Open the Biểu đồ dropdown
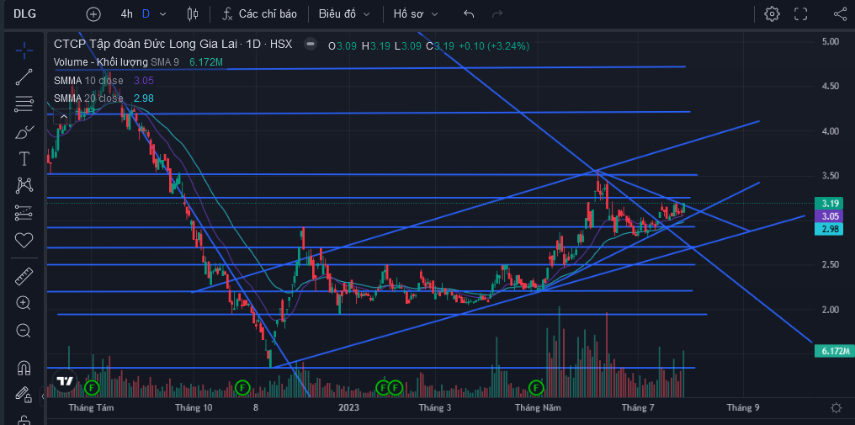This screenshot has width=855, height=425. pos(344,14)
